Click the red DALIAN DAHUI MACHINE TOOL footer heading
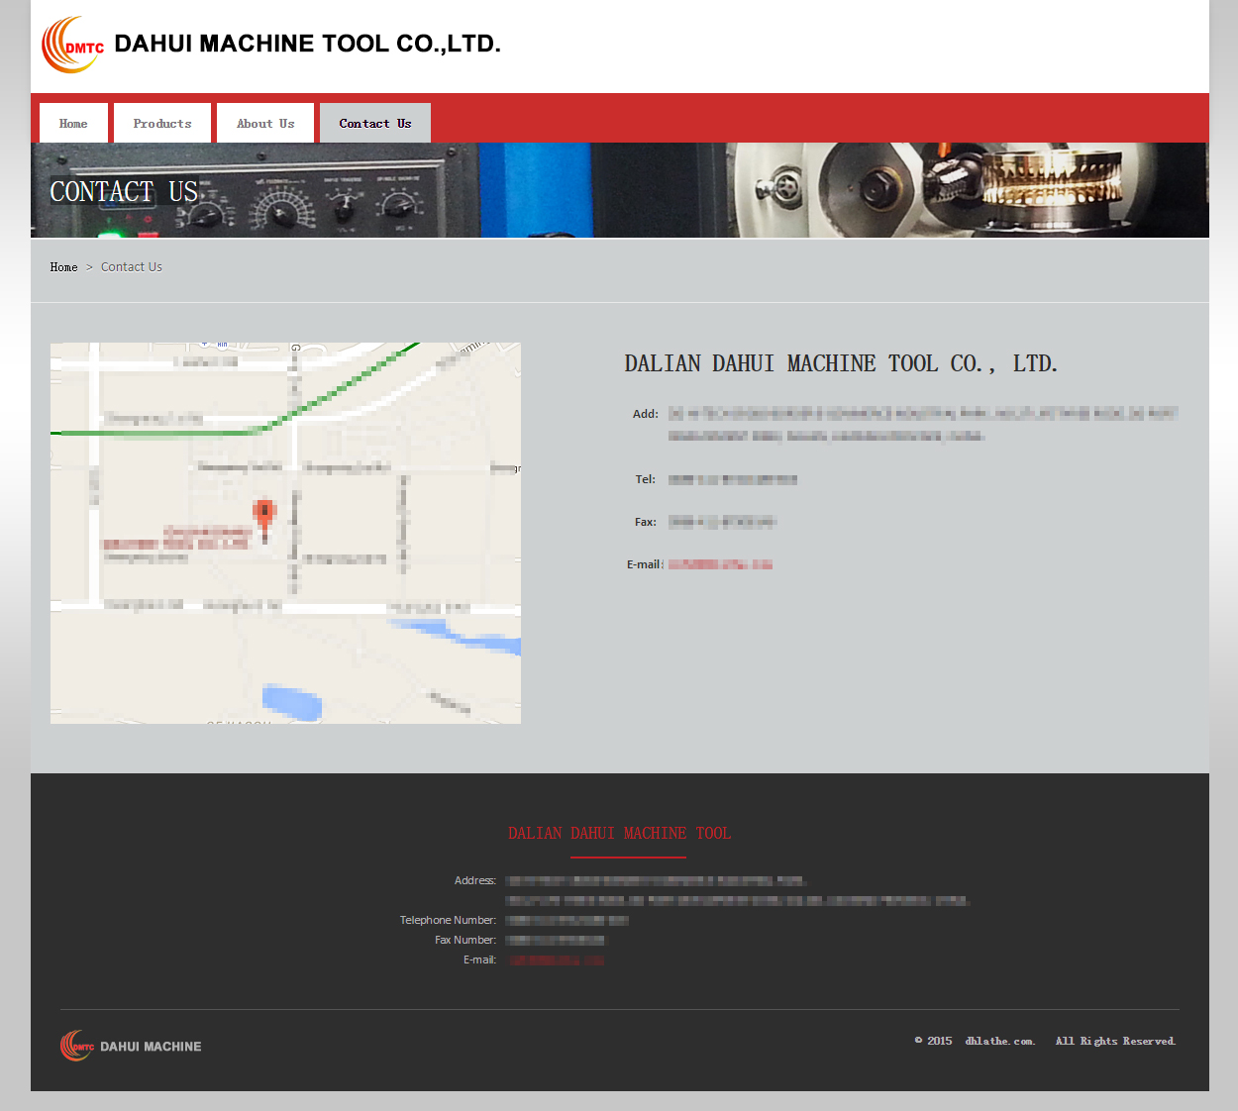This screenshot has height=1111, width=1238. [x=619, y=834]
